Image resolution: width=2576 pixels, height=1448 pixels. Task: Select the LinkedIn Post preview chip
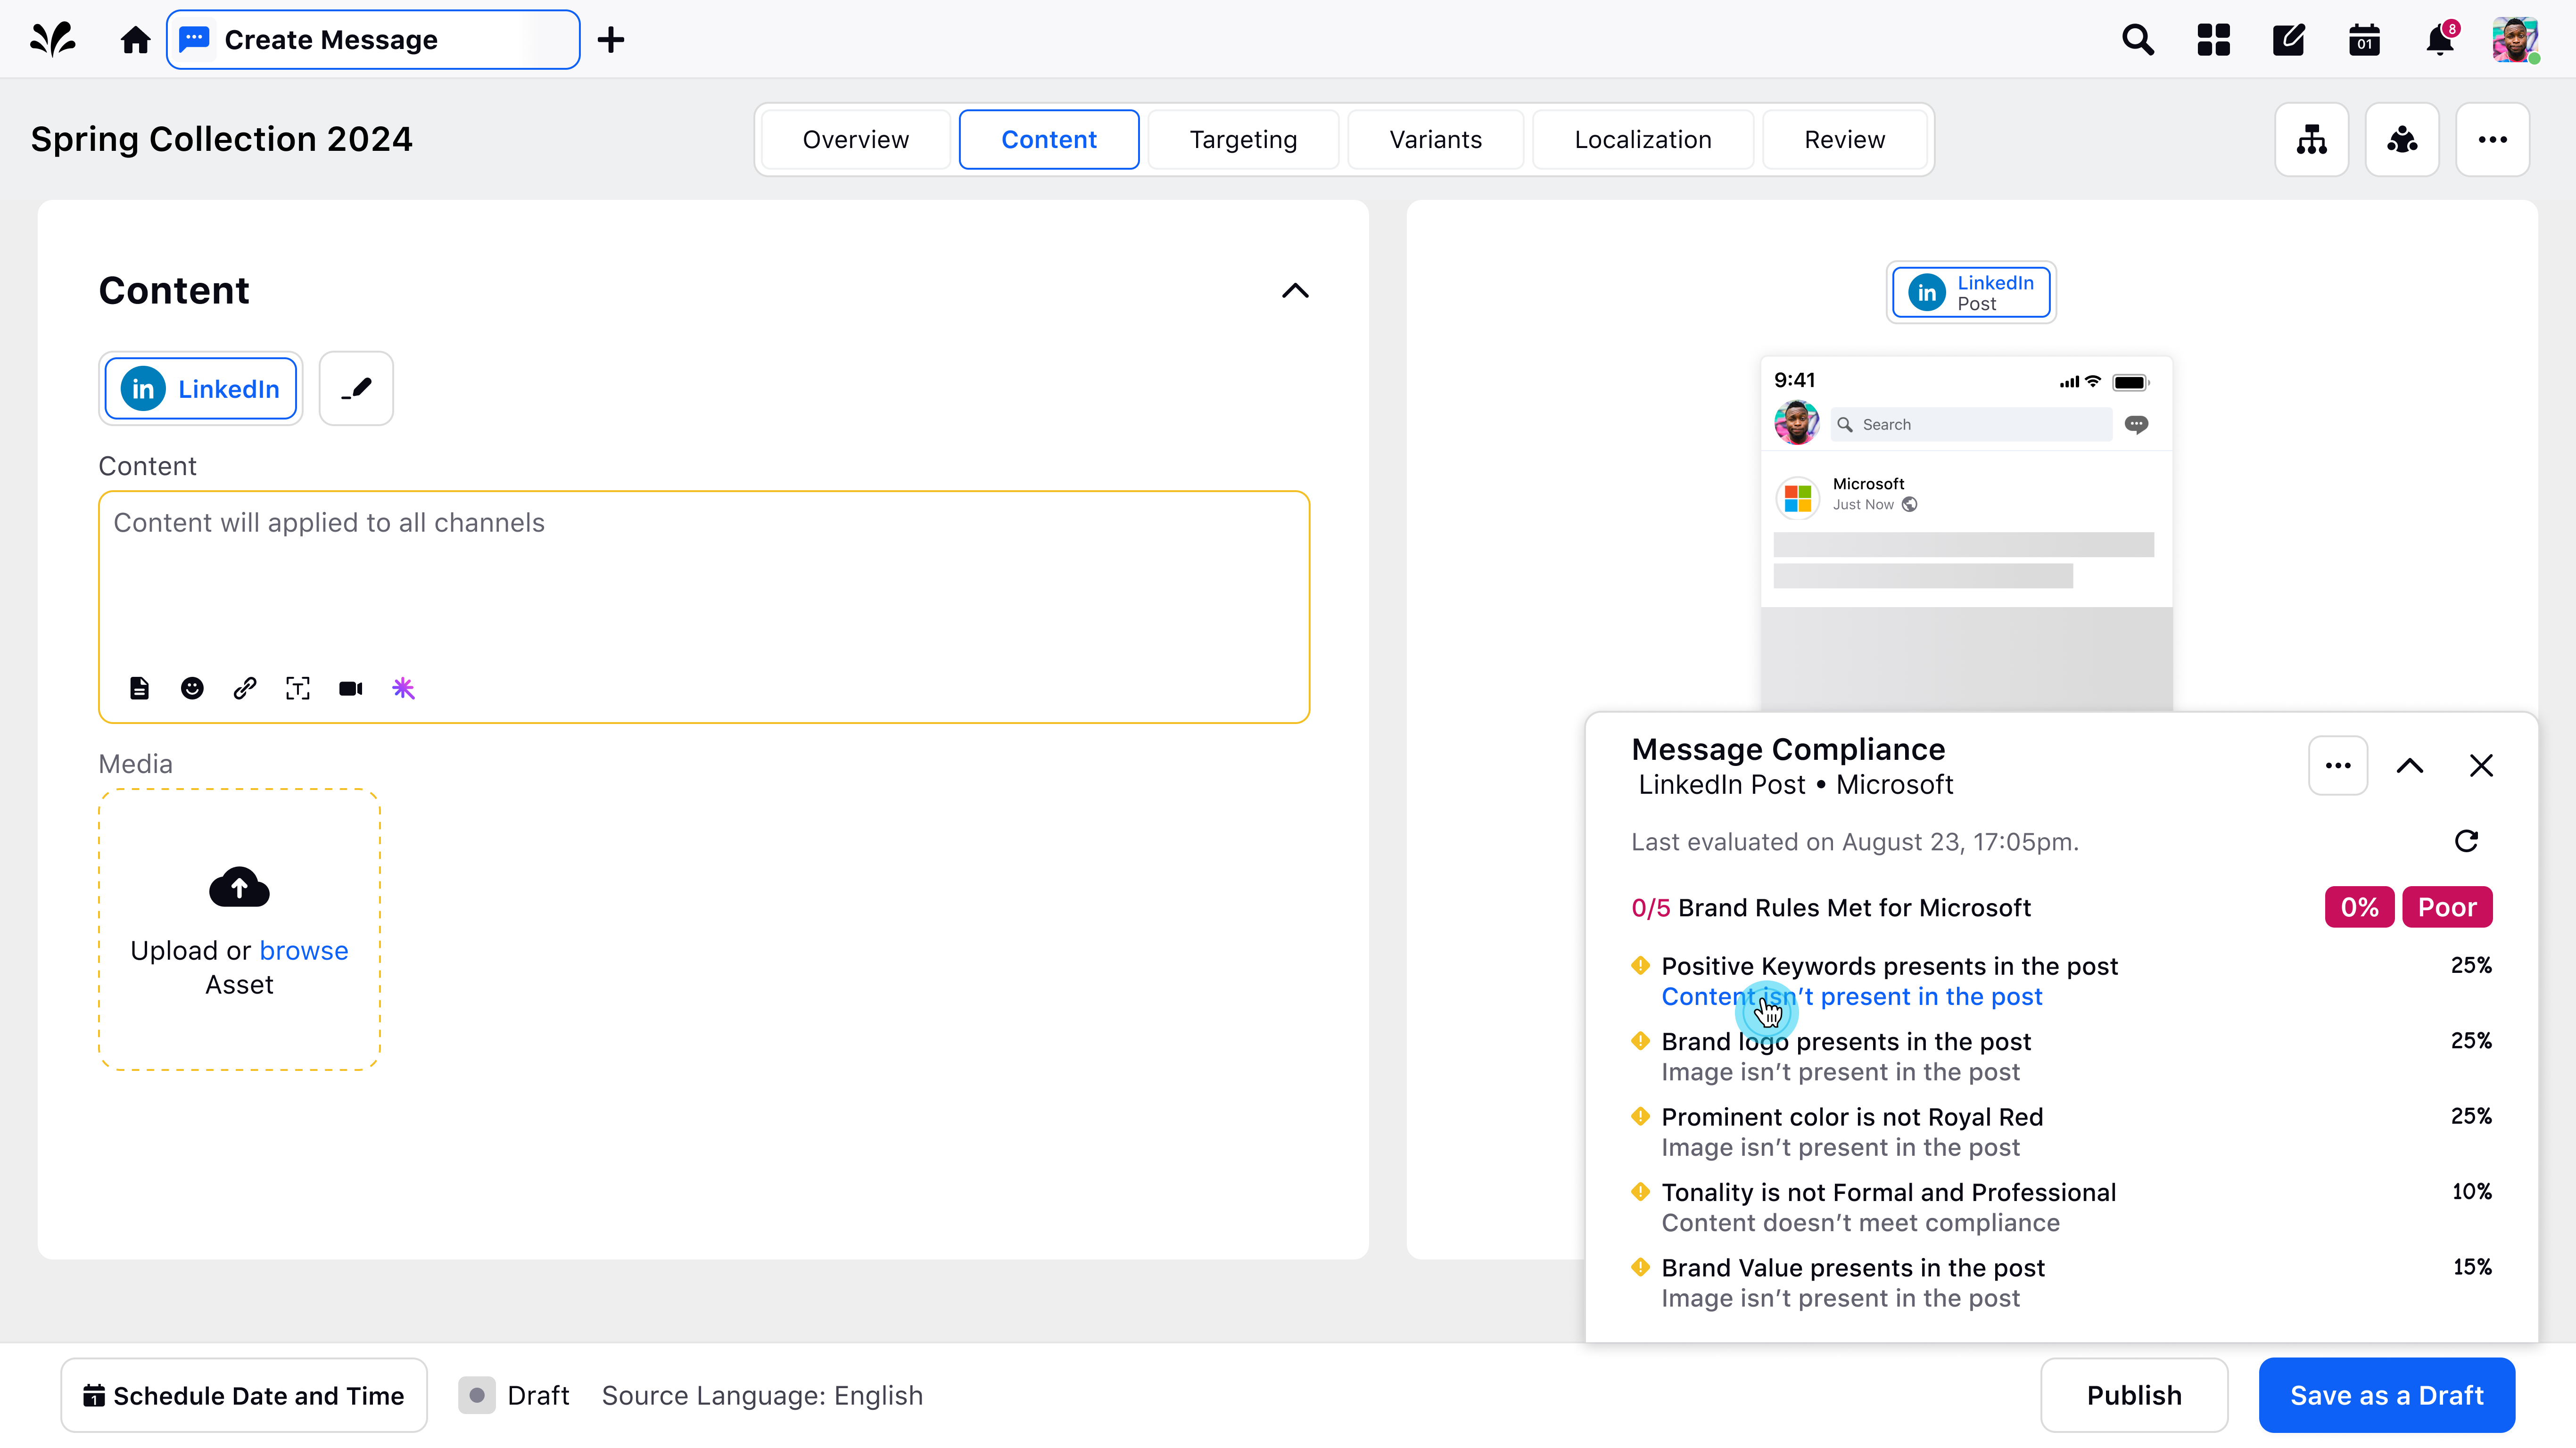pos(1970,292)
